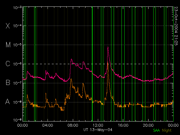180x135 pixels.
Task: Click the orange curve peak near 08:00
Action: click(x=71, y=79)
